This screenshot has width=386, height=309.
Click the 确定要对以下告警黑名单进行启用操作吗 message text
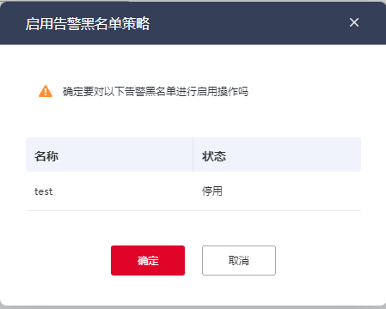(x=156, y=92)
